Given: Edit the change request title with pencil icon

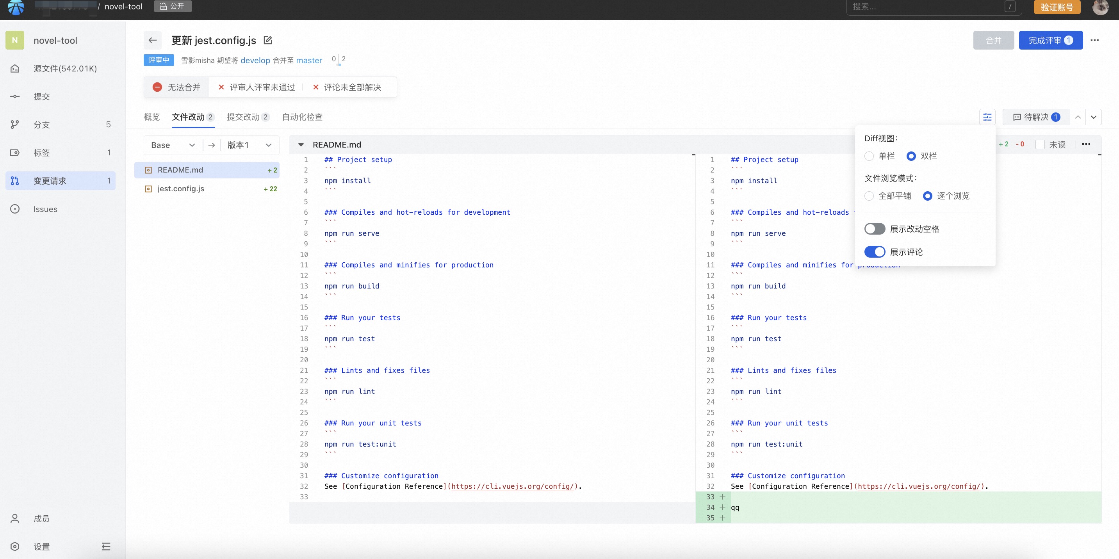Looking at the screenshot, I should coord(268,40).
